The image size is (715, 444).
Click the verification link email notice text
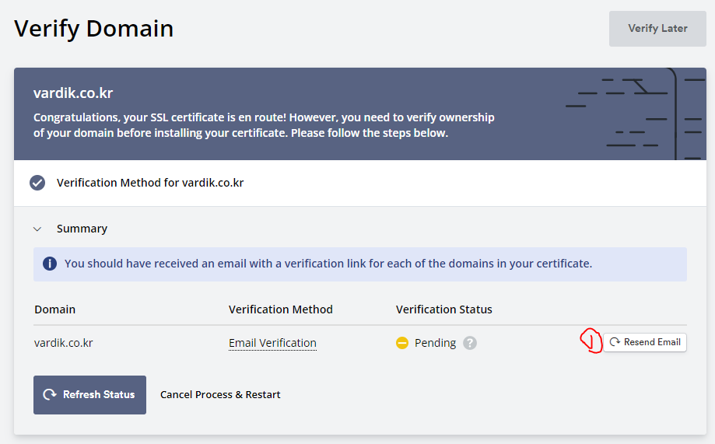point(328,264)
